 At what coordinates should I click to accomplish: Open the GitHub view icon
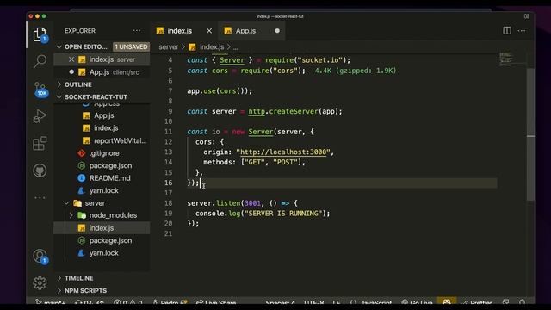coord(40,170)
